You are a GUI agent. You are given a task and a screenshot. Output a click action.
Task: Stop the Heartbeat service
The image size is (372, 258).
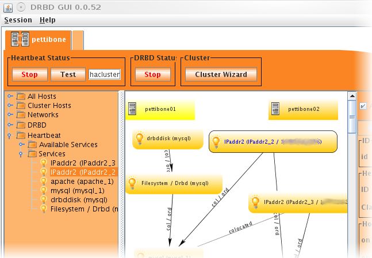coord(30,75)
